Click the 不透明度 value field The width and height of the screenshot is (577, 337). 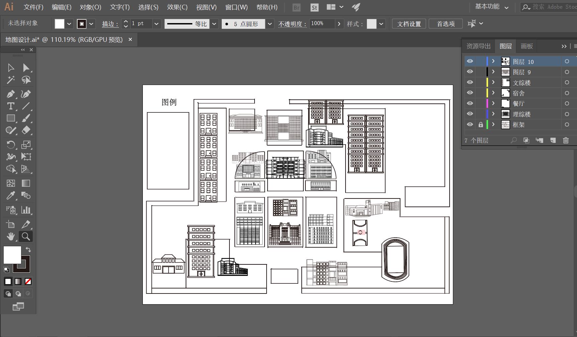[322, 24]
